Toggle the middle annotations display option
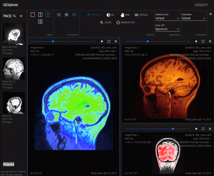Viewport: 214px width, 176px height. (66, 15)
